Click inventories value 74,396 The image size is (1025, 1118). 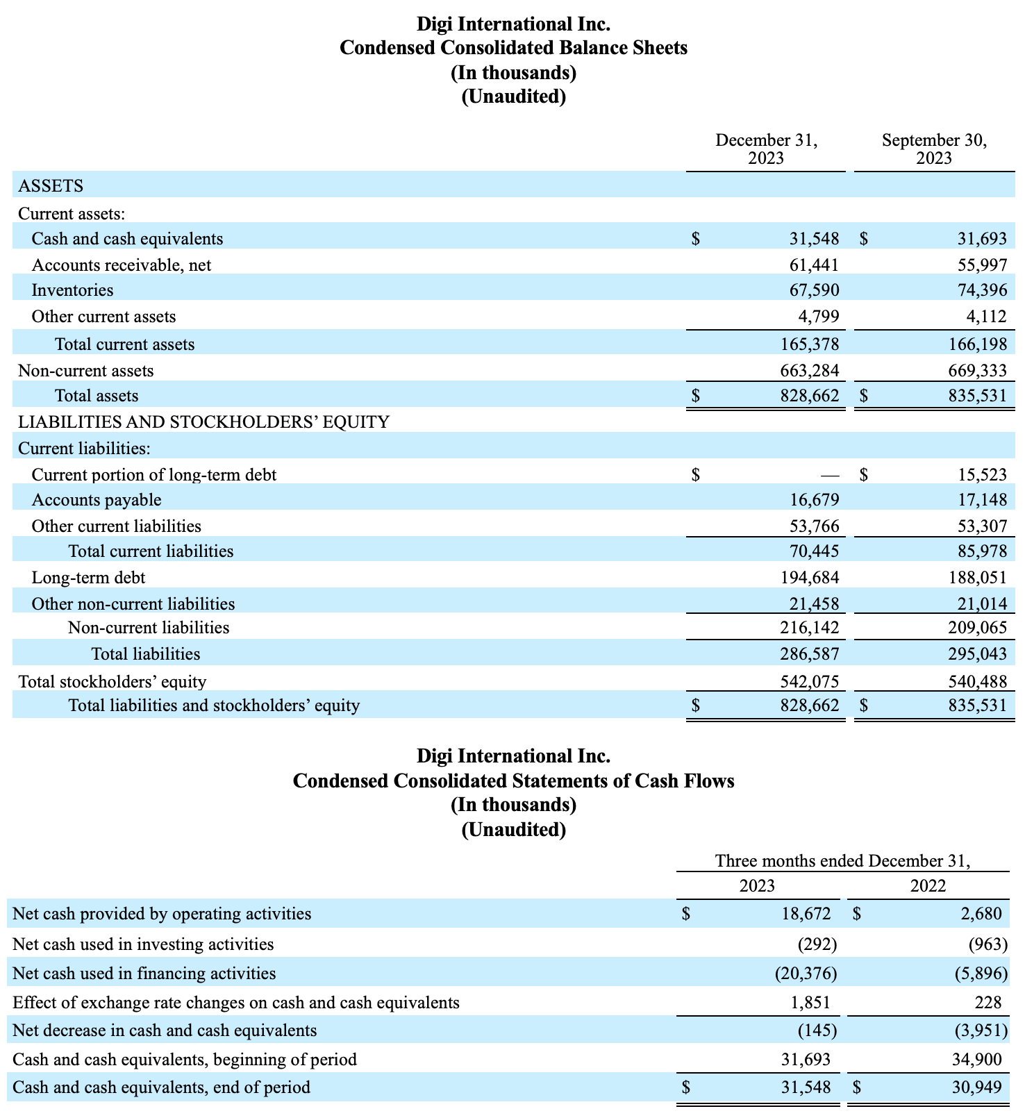(x=982, y=290)
